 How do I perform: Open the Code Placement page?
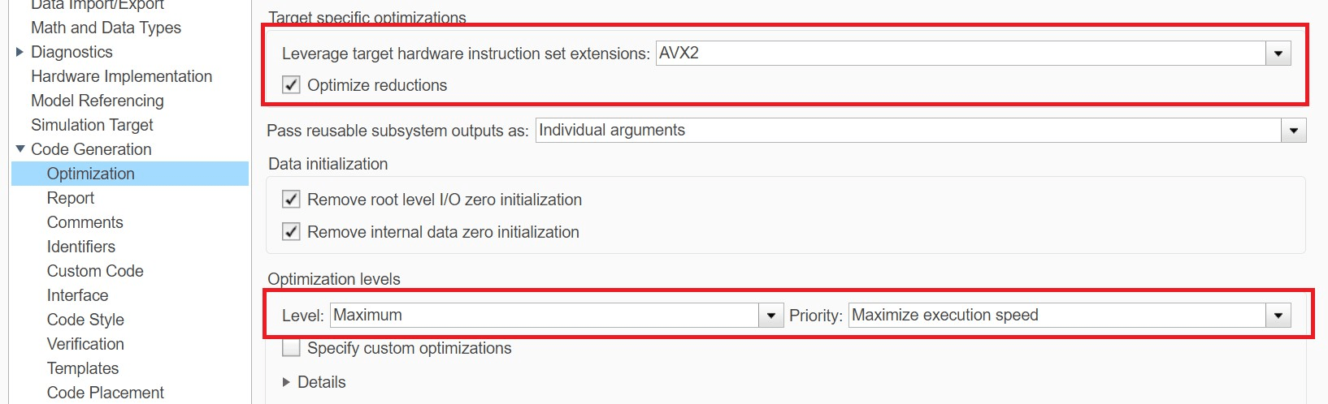pyautogui.click(x=105, y=393)
